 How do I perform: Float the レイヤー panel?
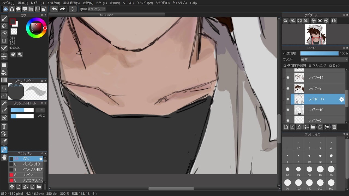tap(344, 48)
